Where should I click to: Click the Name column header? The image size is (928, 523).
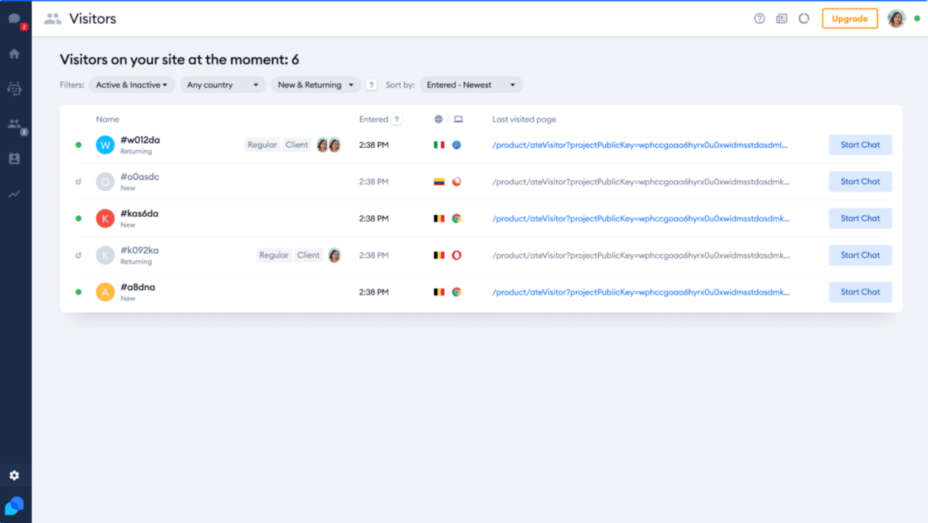107,119
